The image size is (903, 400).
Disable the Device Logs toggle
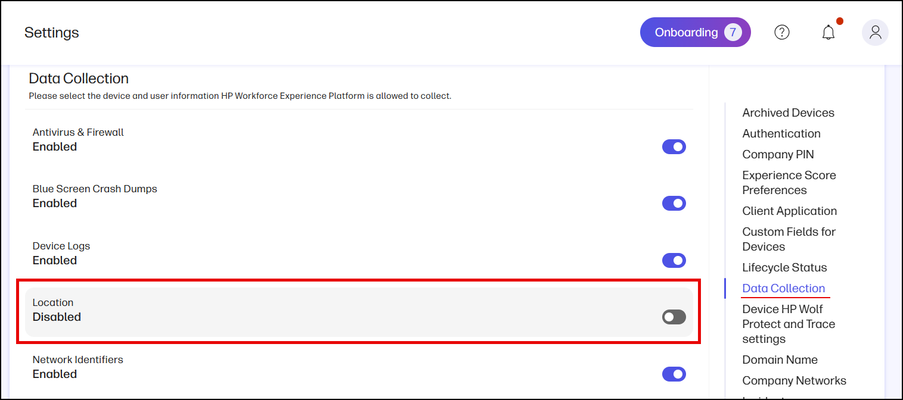[x=674, y=260]
